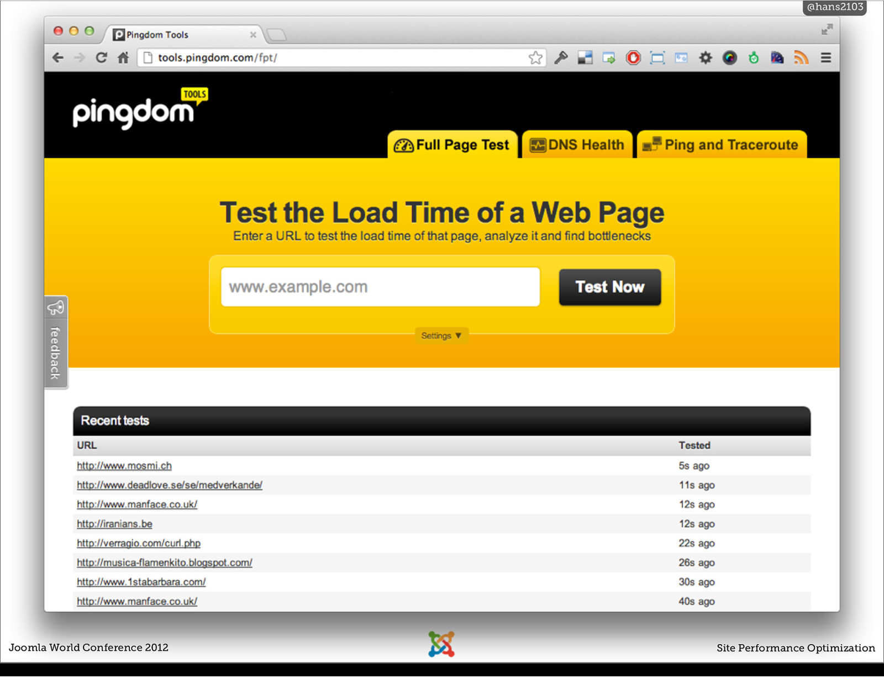This screenshot has height=680, width=884.
Task: Go back using the browser back arrow
Action: (58, 57)
